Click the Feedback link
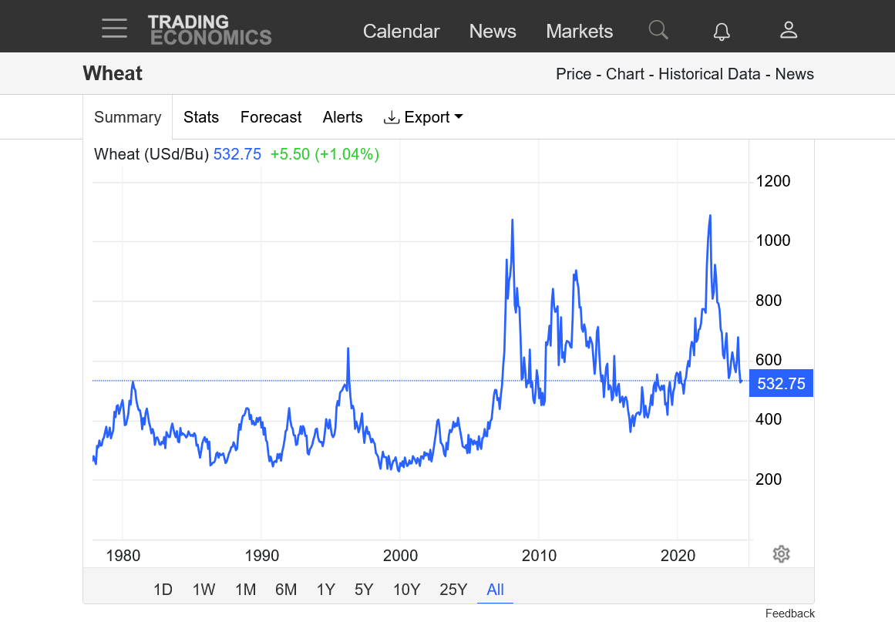The width and height of the screenshot is (895, 622). coord(789,614)
